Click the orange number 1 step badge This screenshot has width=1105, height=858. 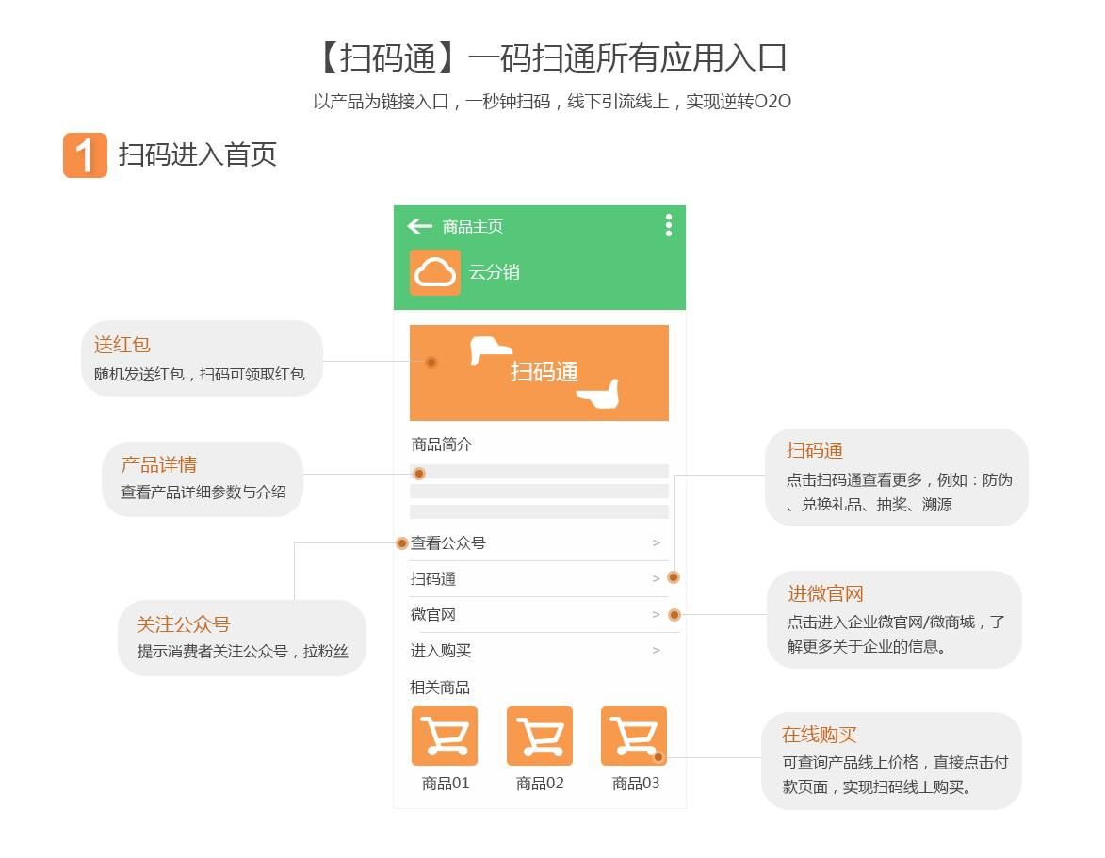[x=85, y=155]
